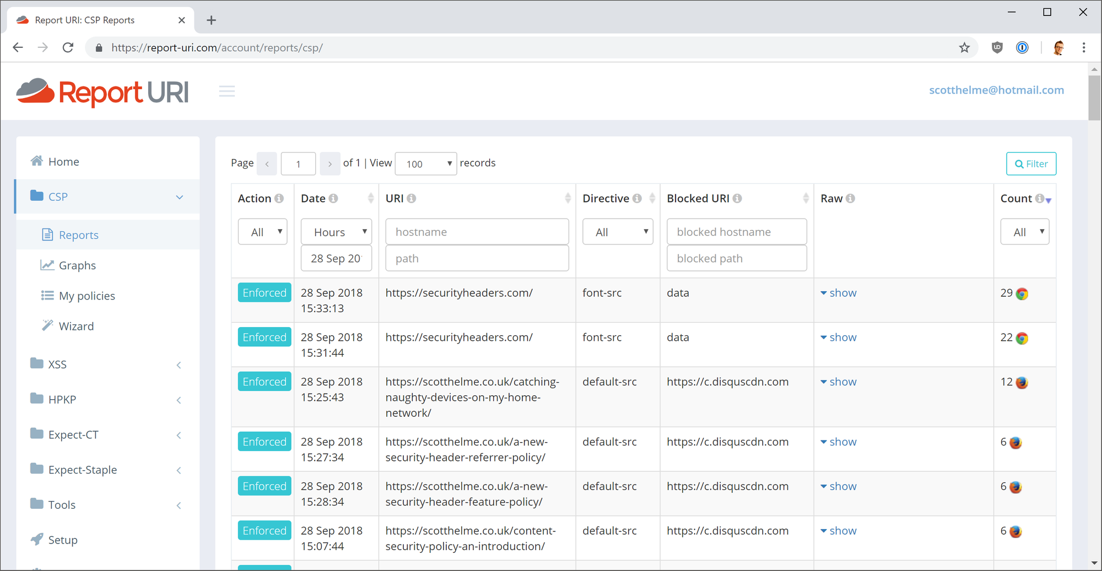Bookmark this page with the star icon
Screen dimensions: 1102x571
(x=964, y=48)
